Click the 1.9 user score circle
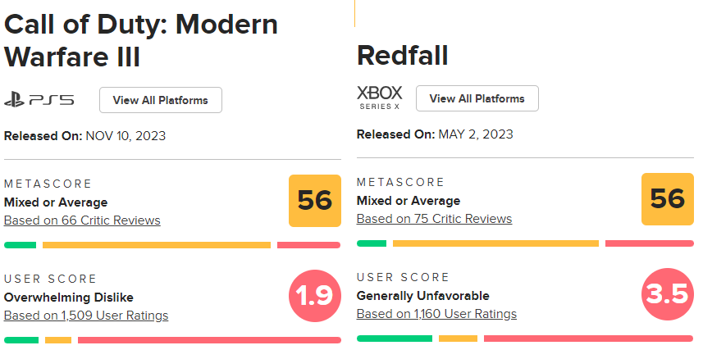 pos(315,296)
